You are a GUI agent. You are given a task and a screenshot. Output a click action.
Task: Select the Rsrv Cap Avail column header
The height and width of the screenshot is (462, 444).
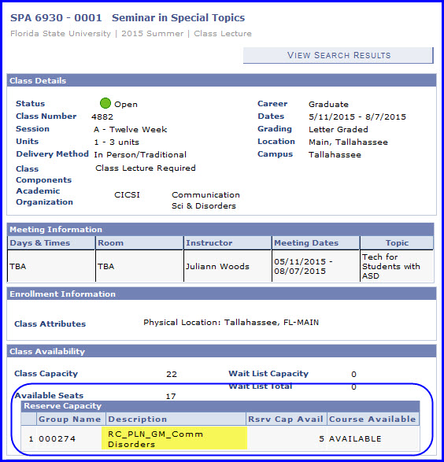(287, 419)
